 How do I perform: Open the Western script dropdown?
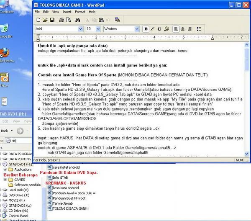[137, 29]
